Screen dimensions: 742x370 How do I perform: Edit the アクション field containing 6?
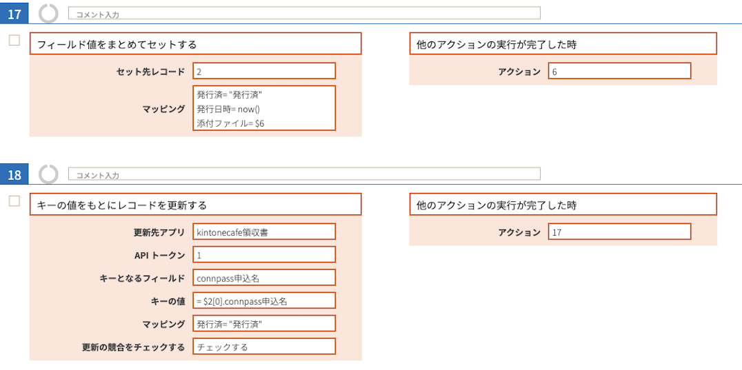[619, 71]
